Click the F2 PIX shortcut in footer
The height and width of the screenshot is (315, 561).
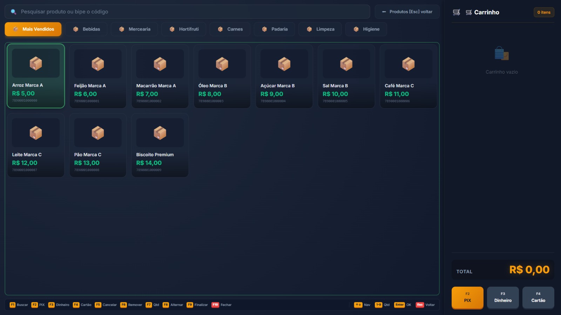(38, 305)
